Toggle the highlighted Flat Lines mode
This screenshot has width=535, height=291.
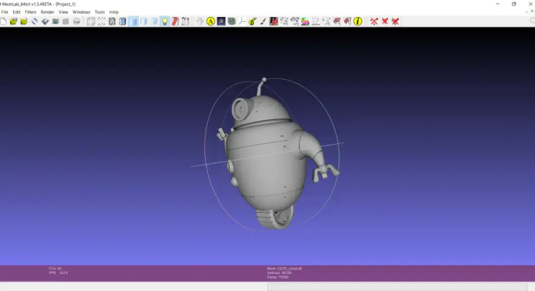(x=133, y=21)
